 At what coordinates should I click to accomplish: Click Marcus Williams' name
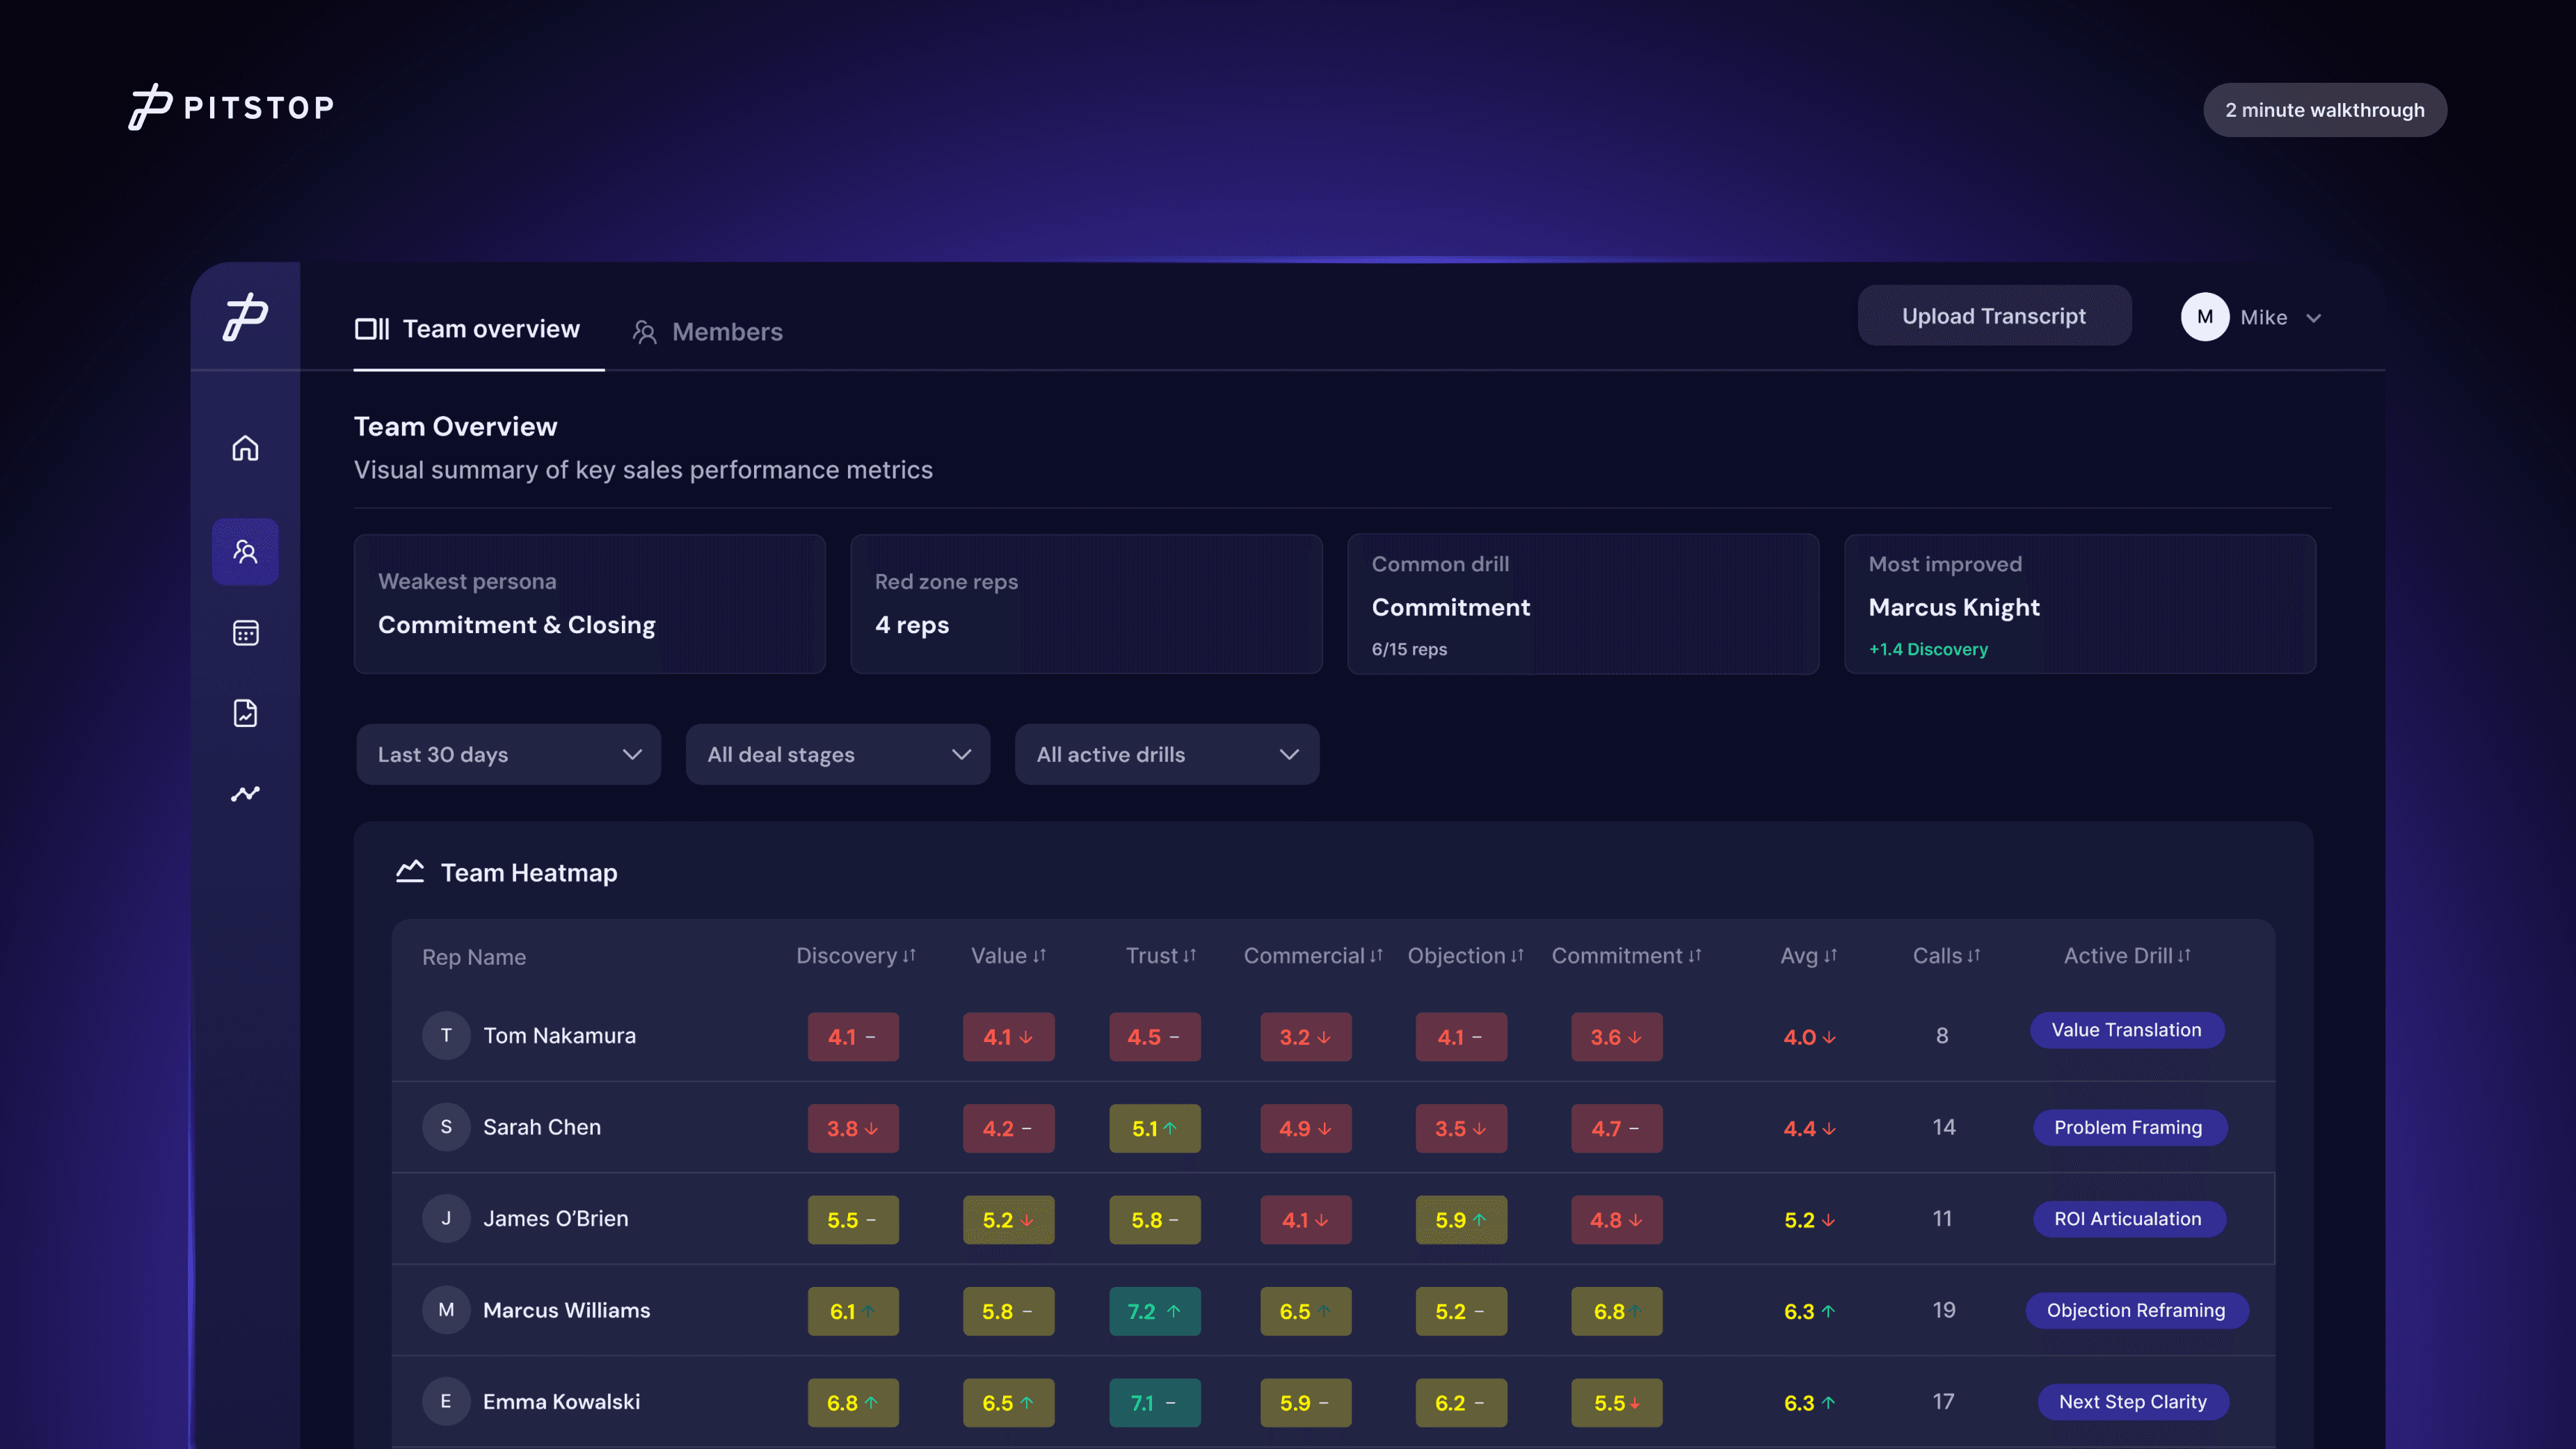567,1310
